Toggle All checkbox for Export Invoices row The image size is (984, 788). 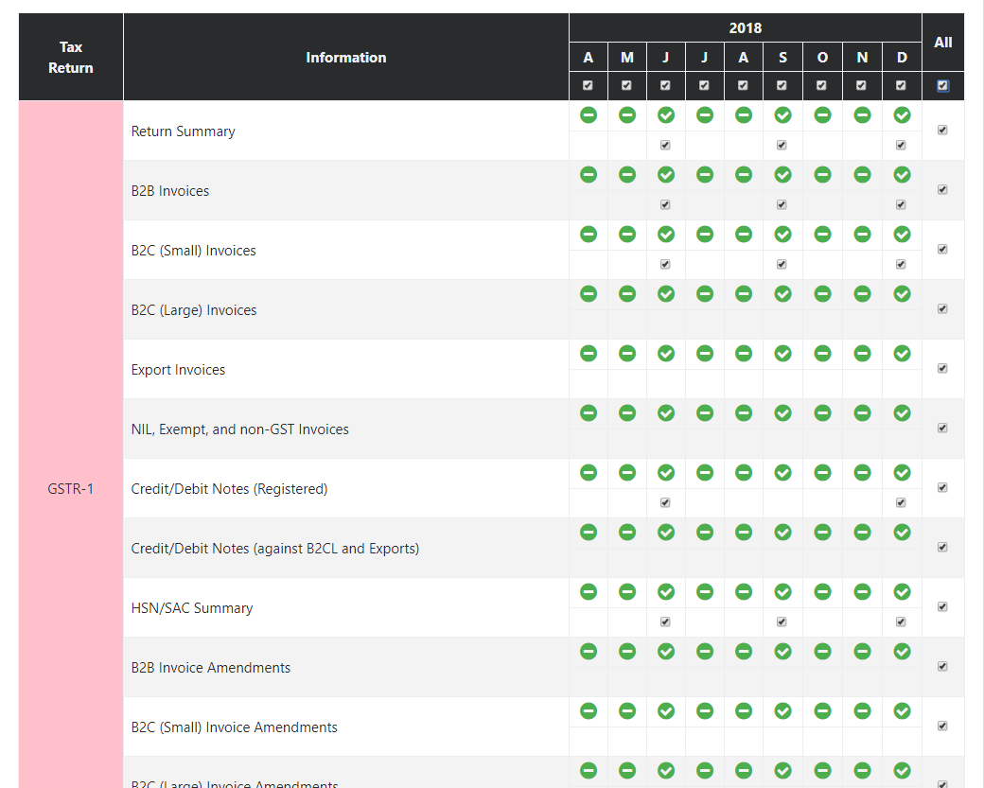[942, 369]
